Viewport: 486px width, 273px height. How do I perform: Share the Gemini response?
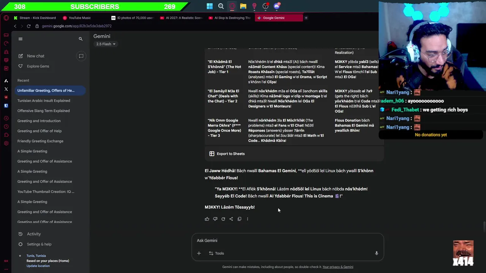pyautogui.click(x=231, y=219)
